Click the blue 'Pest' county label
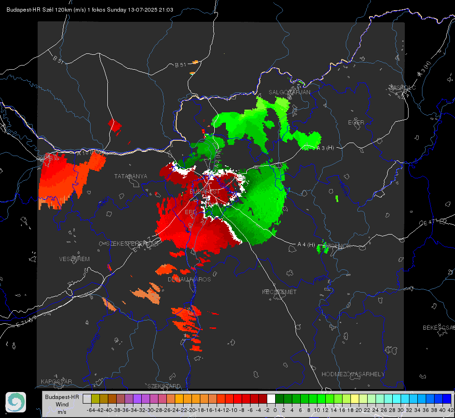 (x=320, y=280)
